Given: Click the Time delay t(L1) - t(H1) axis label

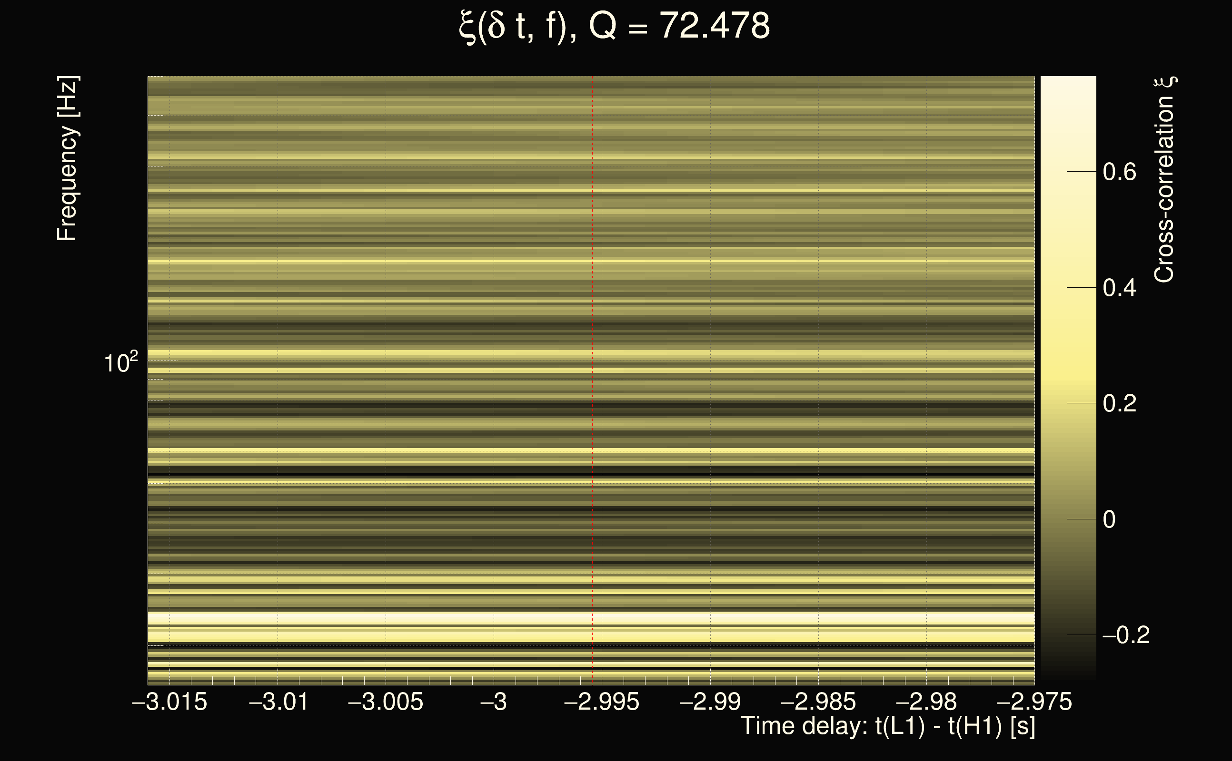Looking at the screenshot, I should [887, 726].
